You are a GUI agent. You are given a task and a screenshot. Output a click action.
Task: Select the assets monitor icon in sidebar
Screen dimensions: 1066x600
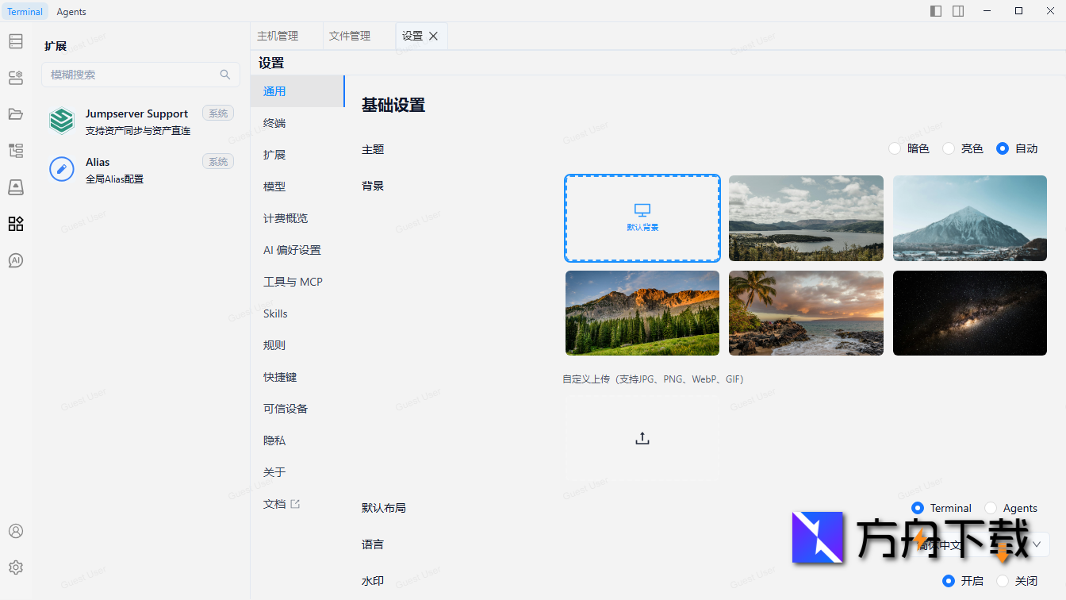pos(15,187)
